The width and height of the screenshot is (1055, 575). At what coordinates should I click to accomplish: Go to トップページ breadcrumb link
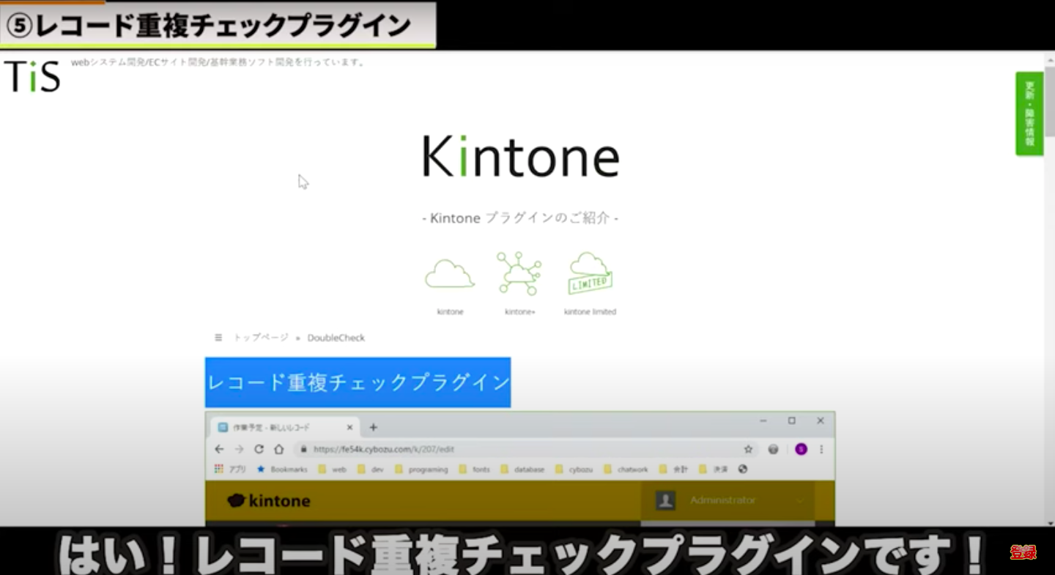[x=261, y=338]
